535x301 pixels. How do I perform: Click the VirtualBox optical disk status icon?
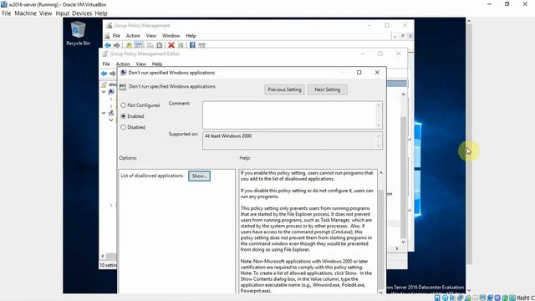point(445,298)
